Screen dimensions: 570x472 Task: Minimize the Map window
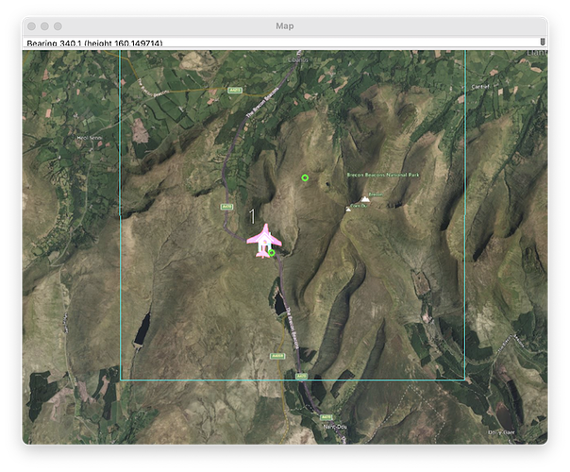point(44,25)
